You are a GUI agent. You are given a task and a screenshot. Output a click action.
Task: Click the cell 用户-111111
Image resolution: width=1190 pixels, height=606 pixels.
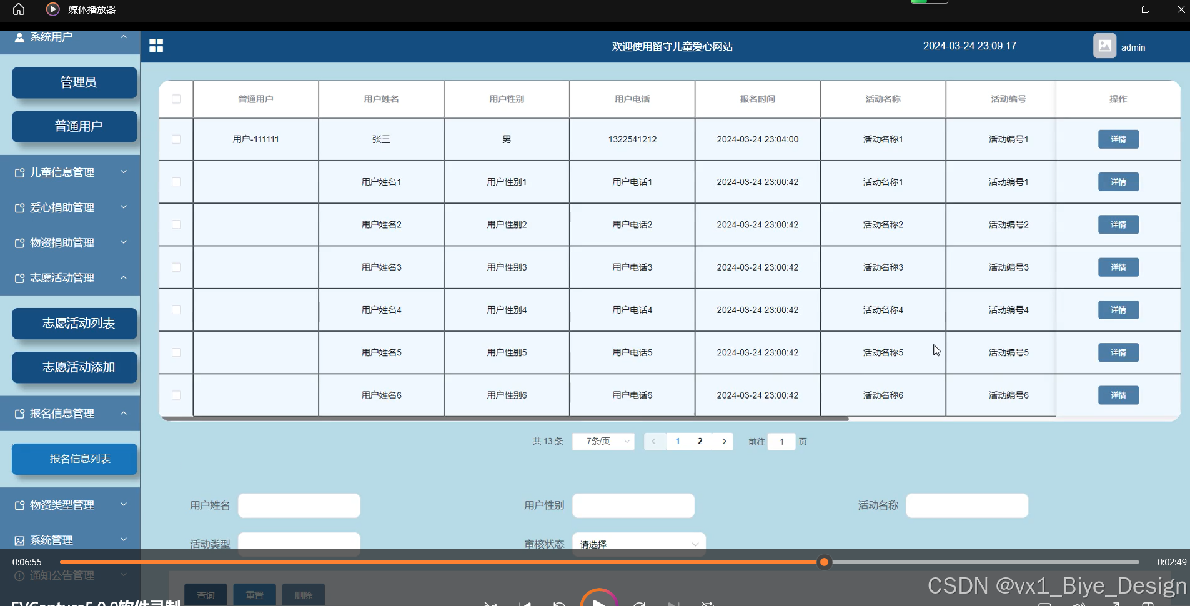coord(256,139)
